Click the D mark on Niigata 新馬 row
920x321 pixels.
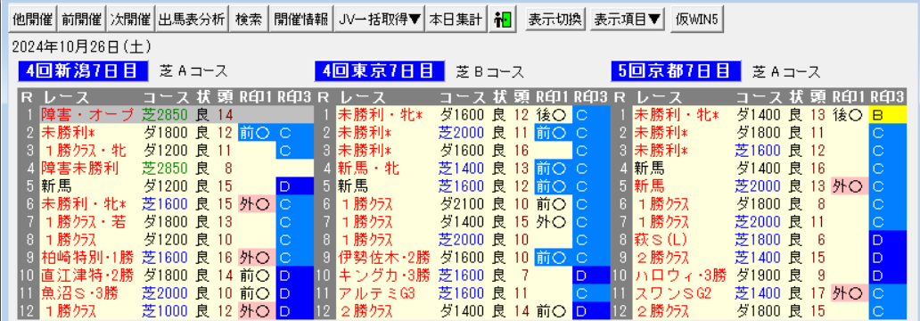[295, 186]
